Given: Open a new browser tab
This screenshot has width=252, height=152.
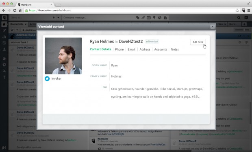Looking at the screenshot, I should point(58,5).
